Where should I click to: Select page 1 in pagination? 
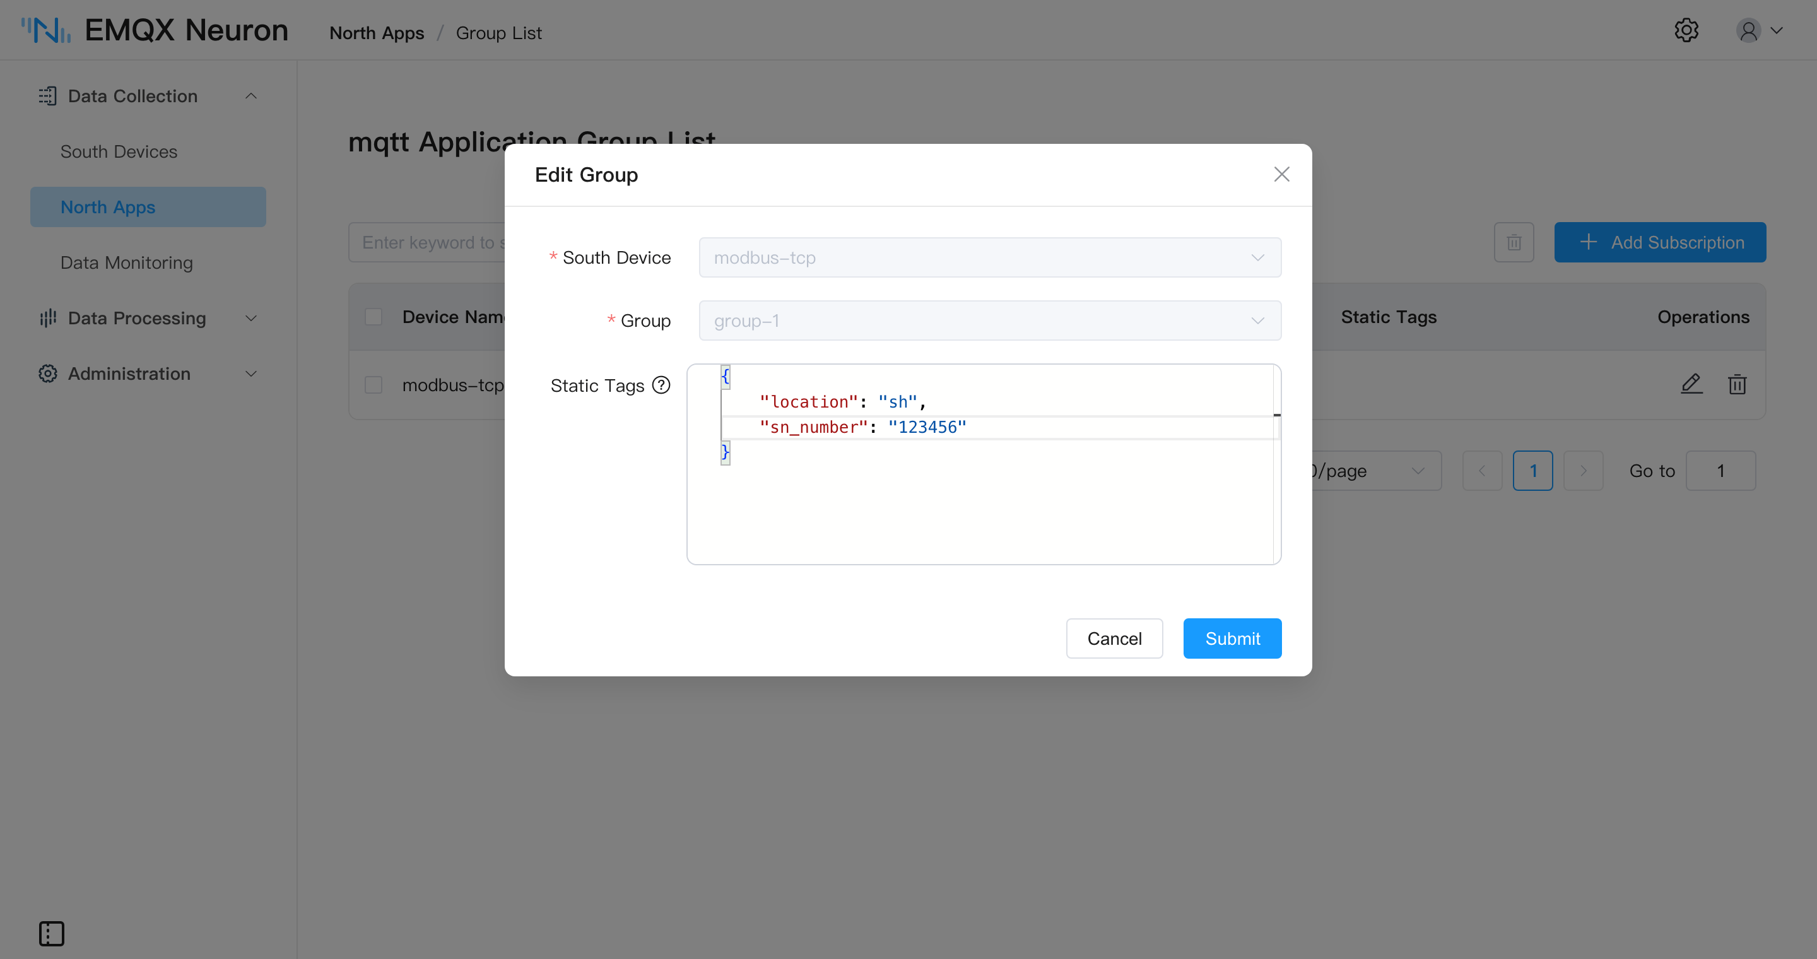point(1532,470)
